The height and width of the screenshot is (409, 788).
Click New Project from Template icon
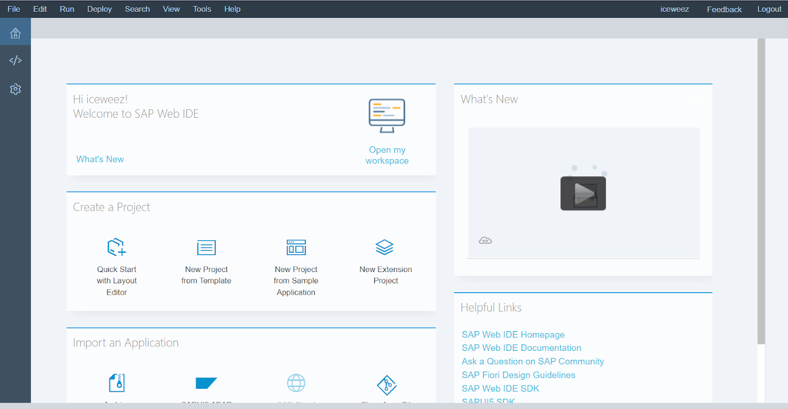206,247
